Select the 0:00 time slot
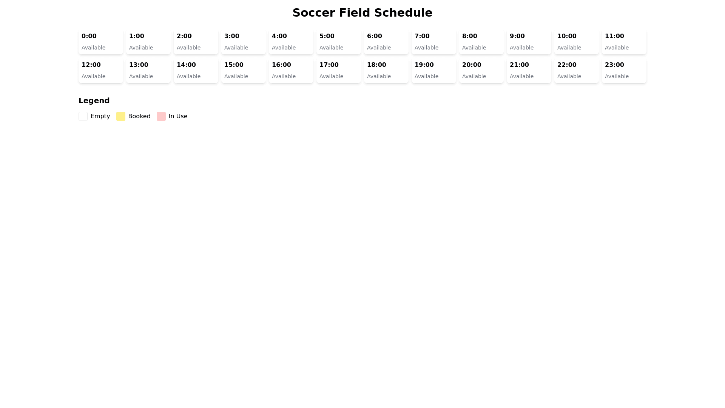The image size is (725, 408). 100,42
